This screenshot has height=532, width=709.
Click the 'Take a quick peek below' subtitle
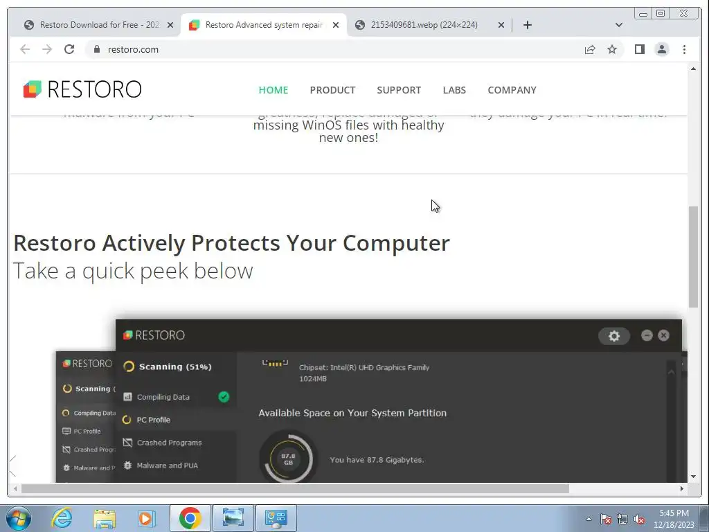click(133, 271)
